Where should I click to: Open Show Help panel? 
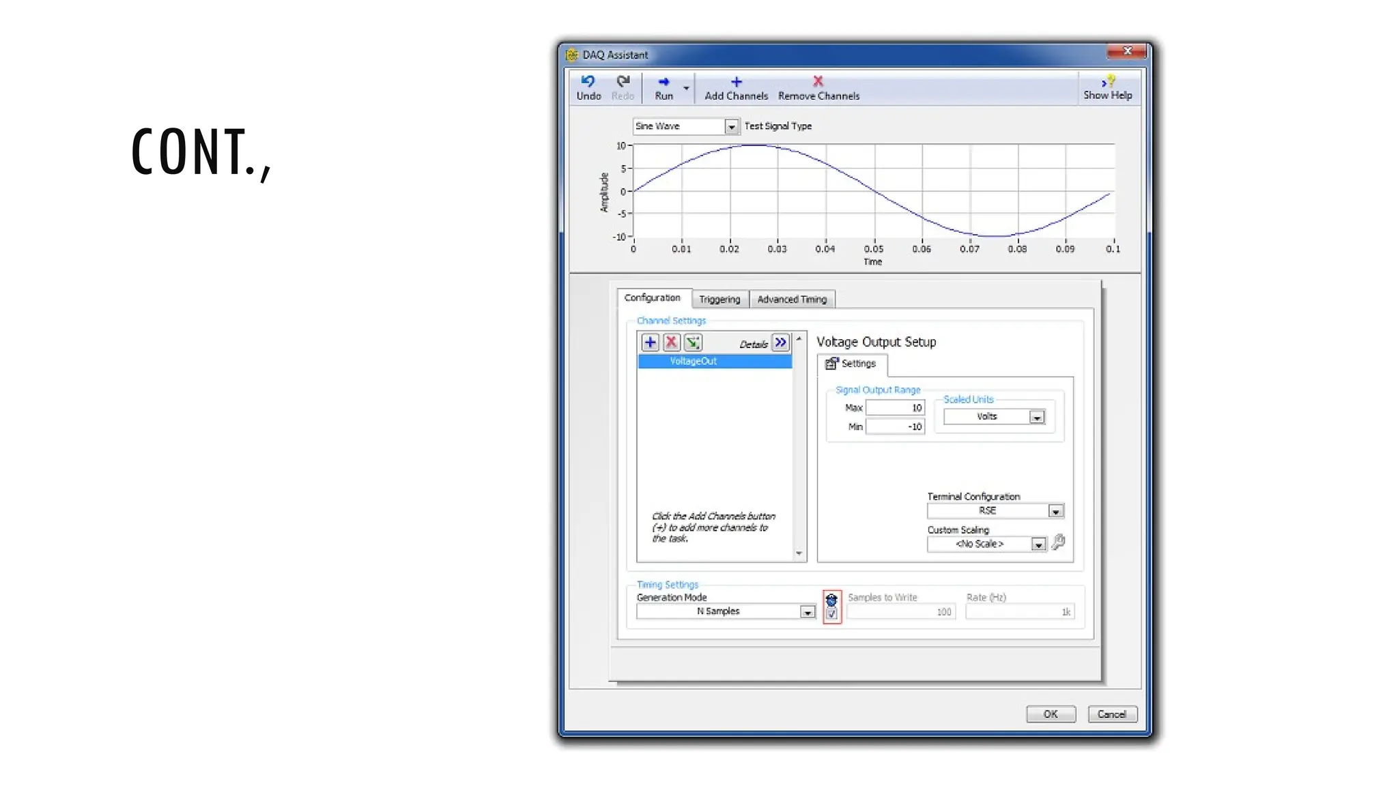click(x=1107, y=87)
